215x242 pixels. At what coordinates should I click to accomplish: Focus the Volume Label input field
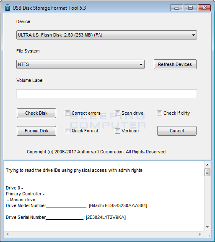click(x=106, y=94)
